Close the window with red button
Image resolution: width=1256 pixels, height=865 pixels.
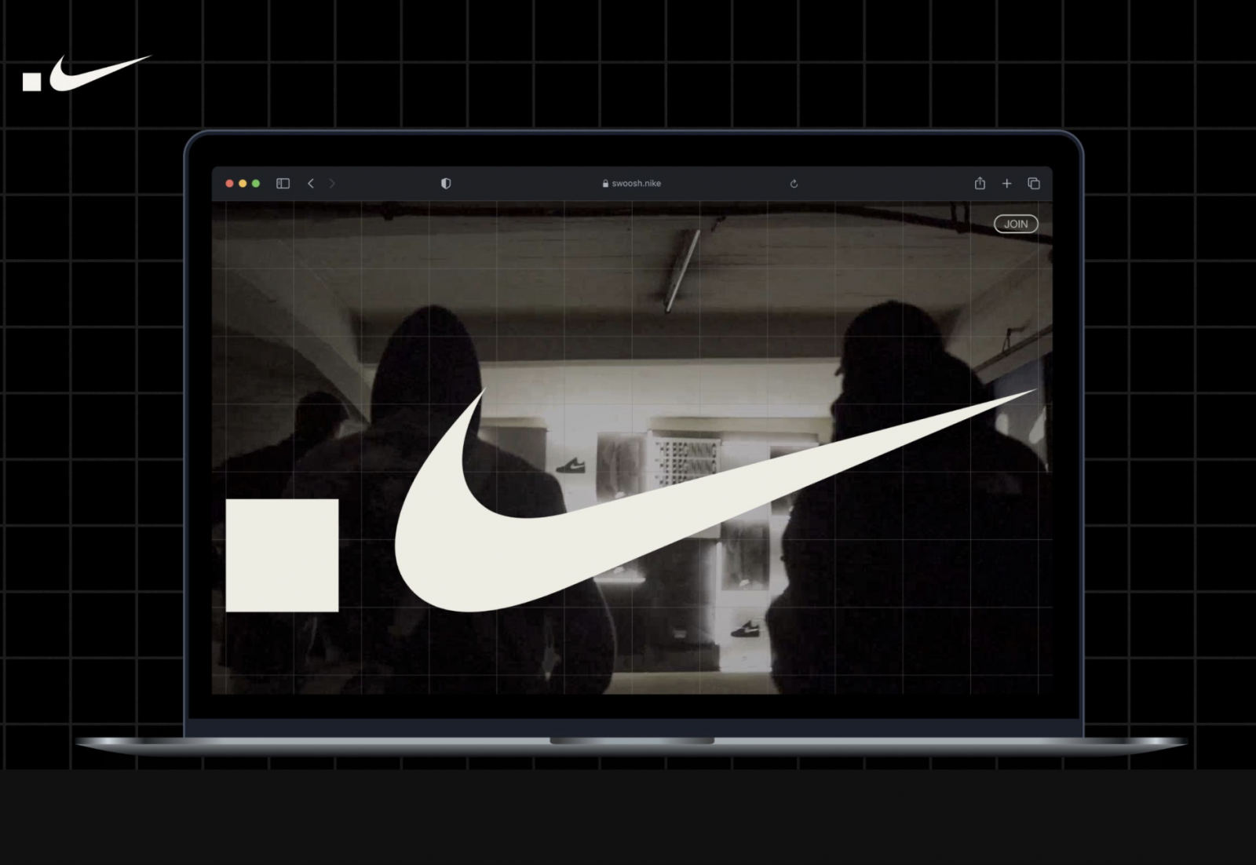tap(229, 184)
